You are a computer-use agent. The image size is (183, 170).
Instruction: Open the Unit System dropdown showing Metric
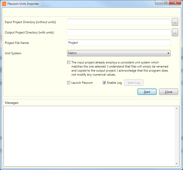tap(119, 53)
